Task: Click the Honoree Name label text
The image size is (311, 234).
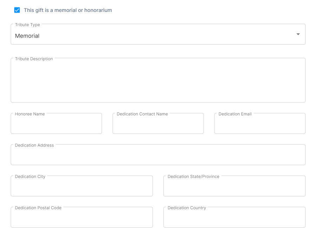Action: (x=30, y=114)
